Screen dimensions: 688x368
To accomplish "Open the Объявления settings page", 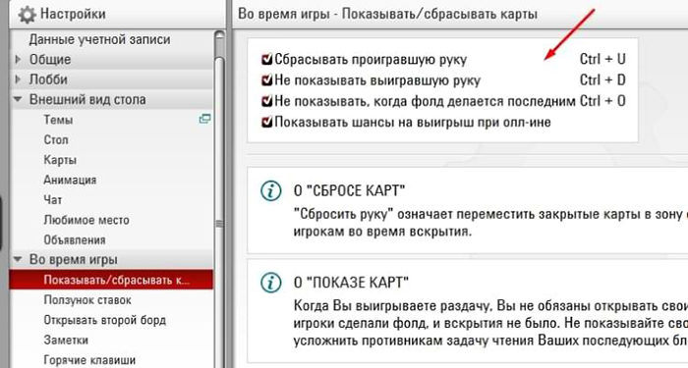I will (x=75, y=239).
